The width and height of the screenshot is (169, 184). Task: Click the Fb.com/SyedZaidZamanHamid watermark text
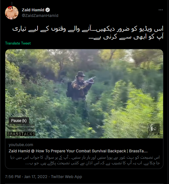pos(21,125)
